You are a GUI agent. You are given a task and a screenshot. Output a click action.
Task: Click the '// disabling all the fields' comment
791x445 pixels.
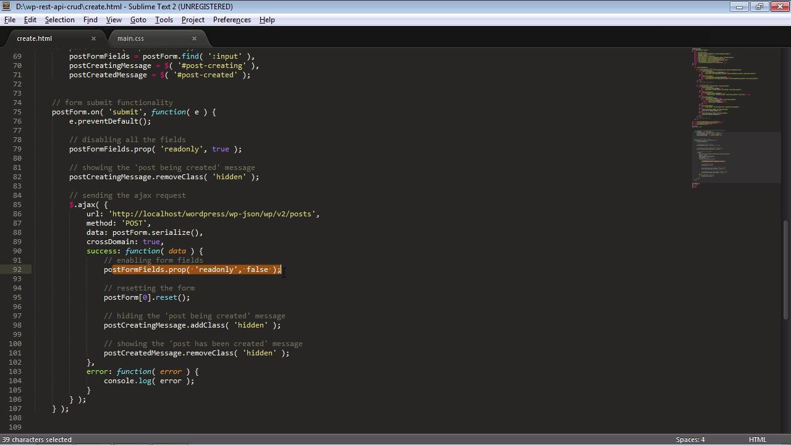(x=127, y=140)
